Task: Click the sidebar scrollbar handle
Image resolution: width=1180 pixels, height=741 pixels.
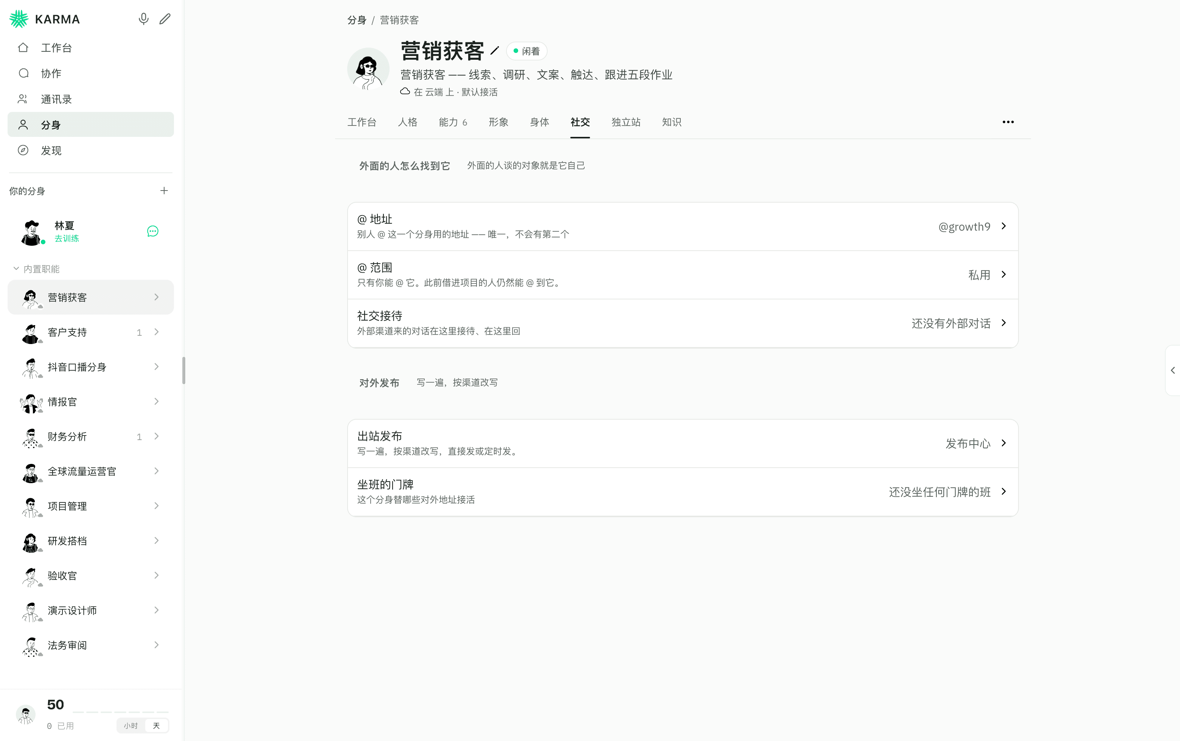Action: [x=184, y=370]
